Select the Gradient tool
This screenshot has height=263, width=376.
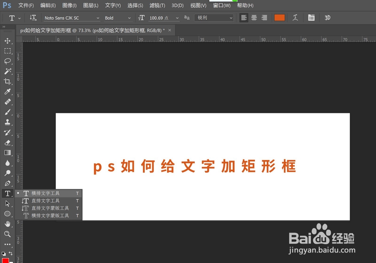8,153
